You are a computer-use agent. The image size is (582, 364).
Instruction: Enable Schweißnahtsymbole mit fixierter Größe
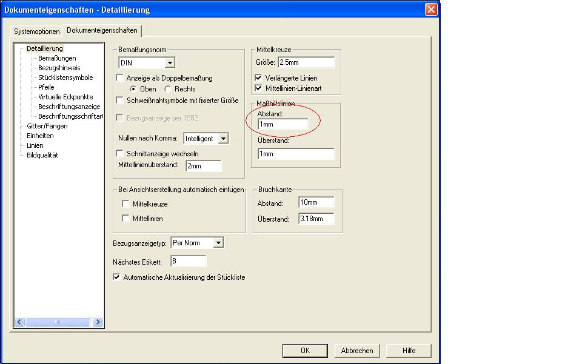(x=119, y=100)
